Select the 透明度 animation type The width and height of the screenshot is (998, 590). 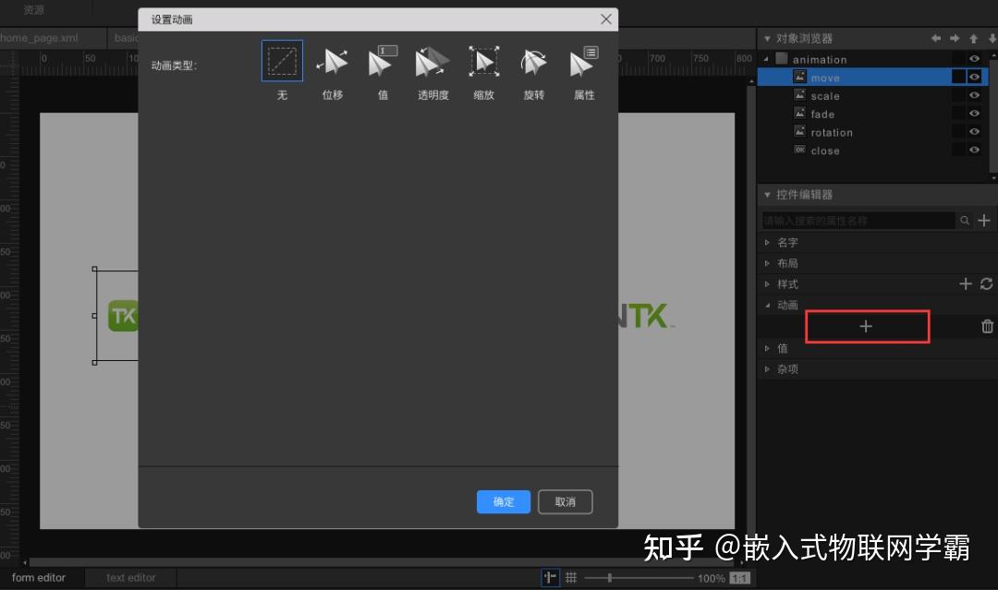pyautogui.click(x=432, y=60)
